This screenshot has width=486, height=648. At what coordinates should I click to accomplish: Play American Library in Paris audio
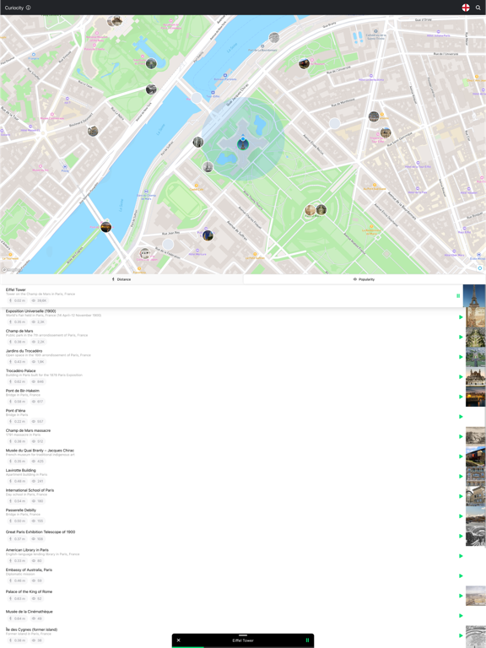(461, 556)
